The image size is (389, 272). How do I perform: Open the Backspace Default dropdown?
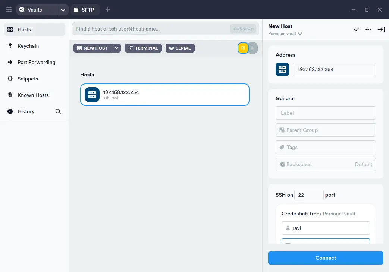click(x=326, y=164)
